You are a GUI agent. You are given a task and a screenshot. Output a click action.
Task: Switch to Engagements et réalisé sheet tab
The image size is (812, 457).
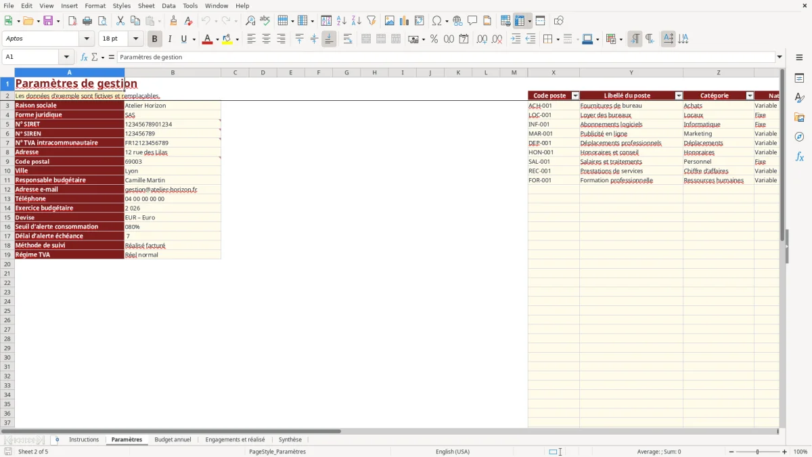click(x=235, y=439)
